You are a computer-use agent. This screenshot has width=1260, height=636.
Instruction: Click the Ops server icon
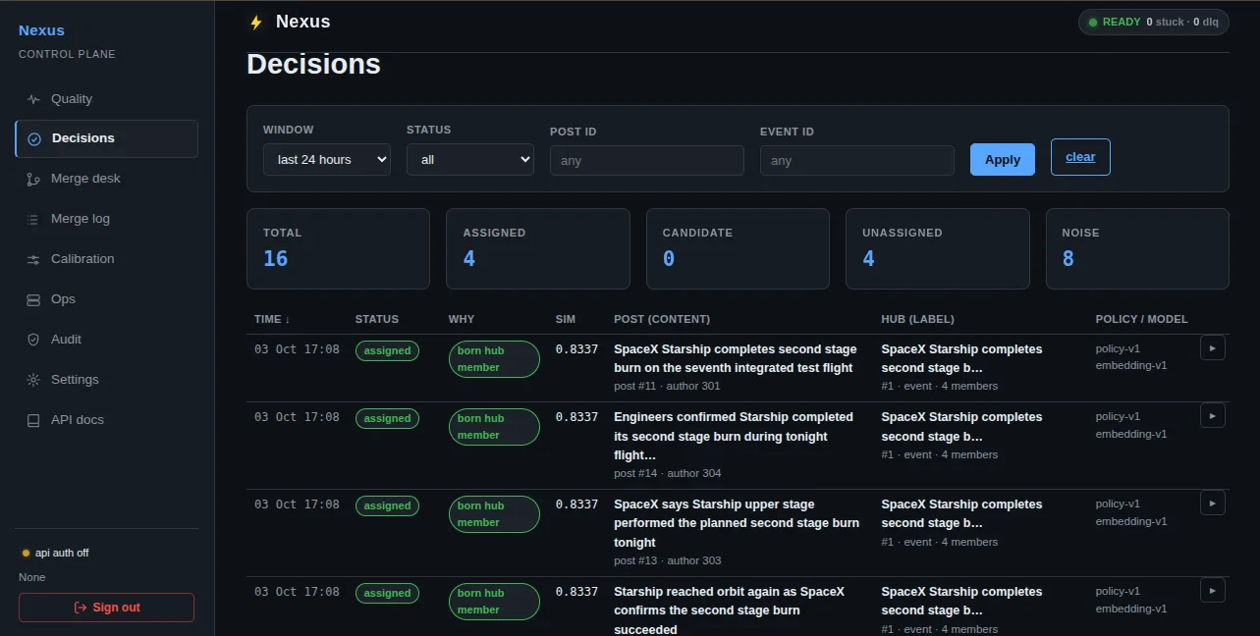tap(33, 299)
